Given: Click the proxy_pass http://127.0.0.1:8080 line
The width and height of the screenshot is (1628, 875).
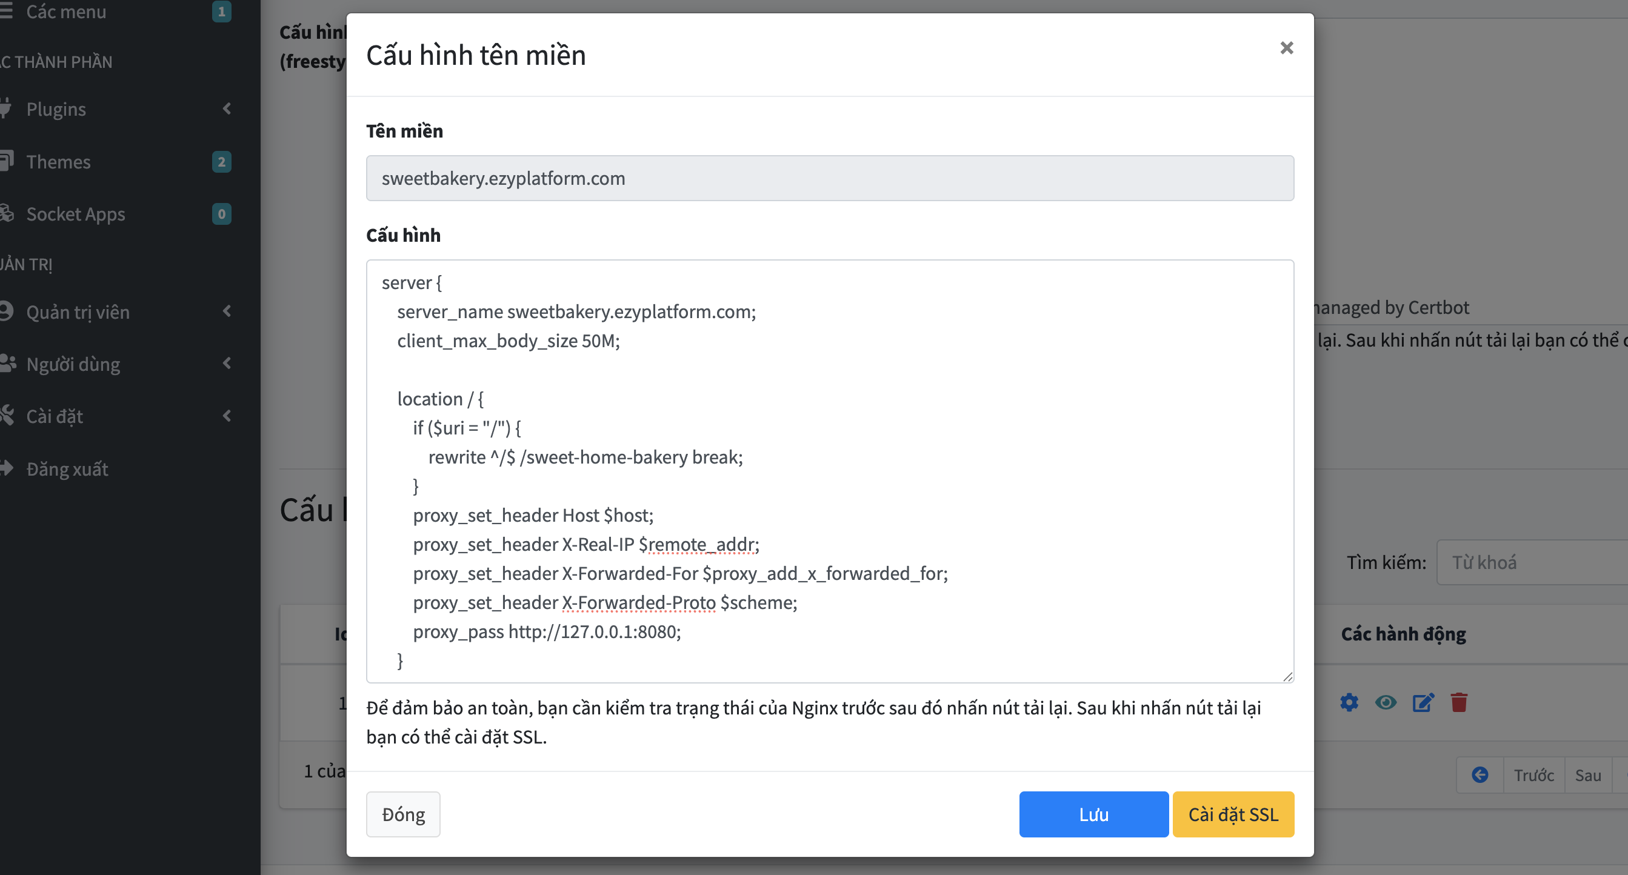Looking at the screenshot, I should [547, 632].
